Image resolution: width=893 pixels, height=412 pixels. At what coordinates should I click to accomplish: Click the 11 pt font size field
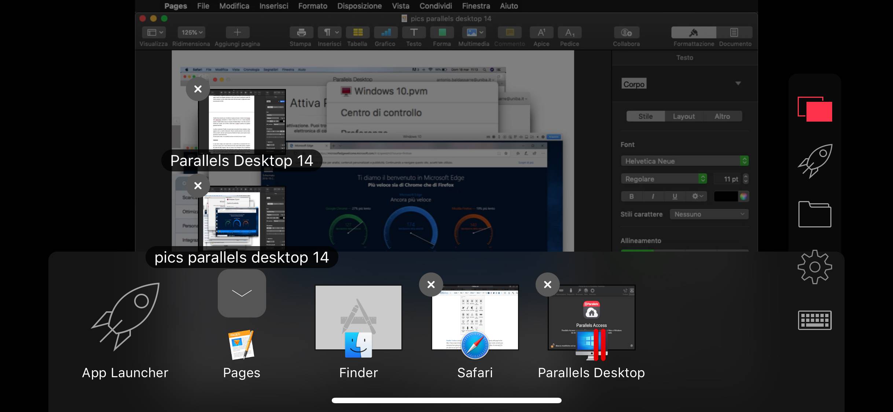coord(728,179)
